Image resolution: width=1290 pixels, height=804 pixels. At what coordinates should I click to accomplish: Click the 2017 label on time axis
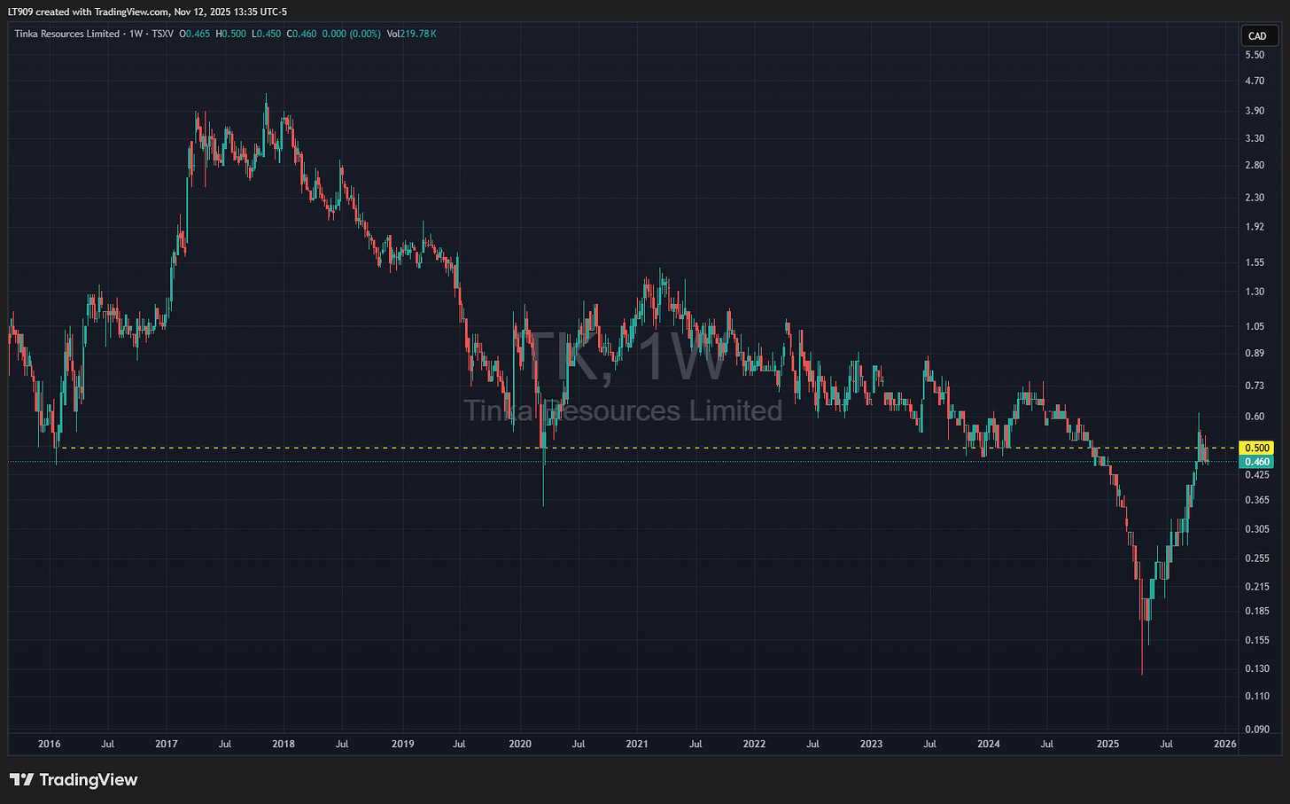(167, 744)
